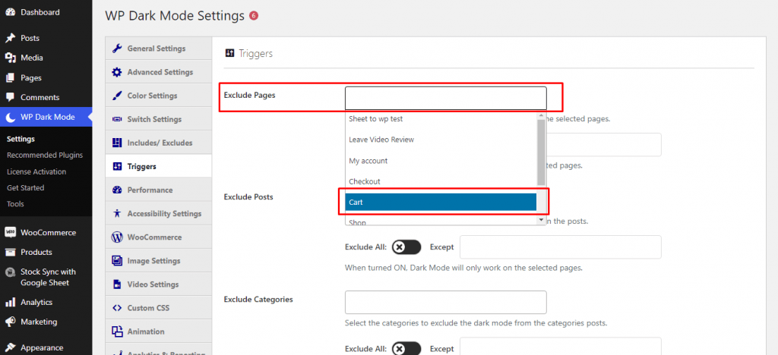Click the Pages icon in sidebar
This screenshot has height=355, width=778.
[x=10, y=77]
